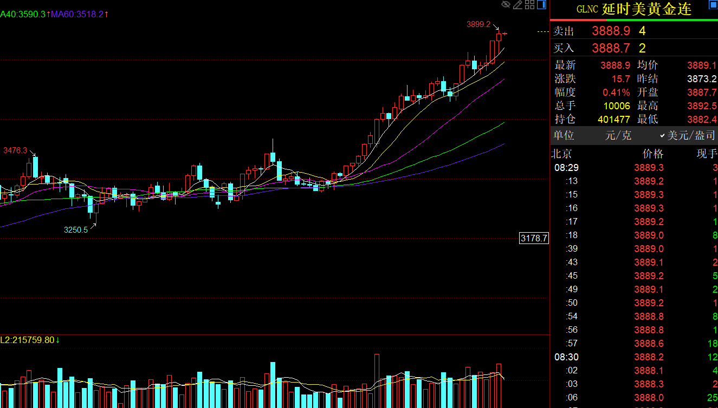The height and width of the screenshot is (408, 718).
Task: Select the 08:29 trade tick row
Action: (634, 168)
